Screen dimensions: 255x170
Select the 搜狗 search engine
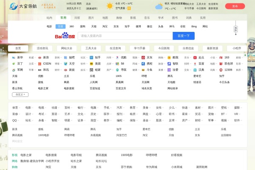click(x=82, y=26)
